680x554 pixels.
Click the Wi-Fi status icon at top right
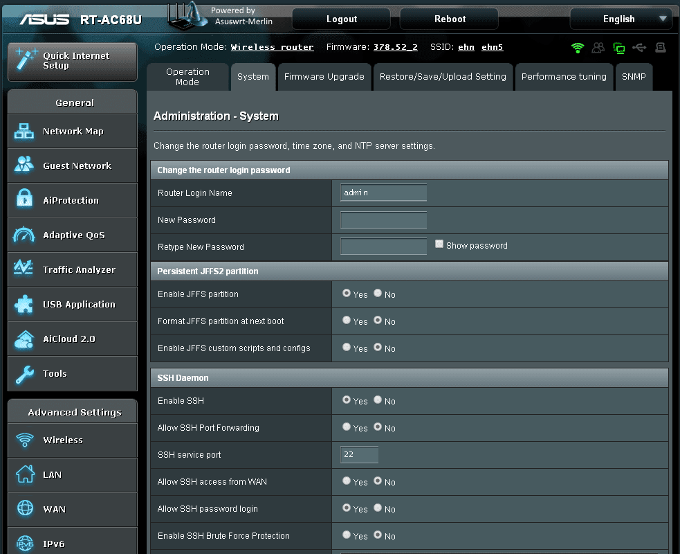pos(578,48)
